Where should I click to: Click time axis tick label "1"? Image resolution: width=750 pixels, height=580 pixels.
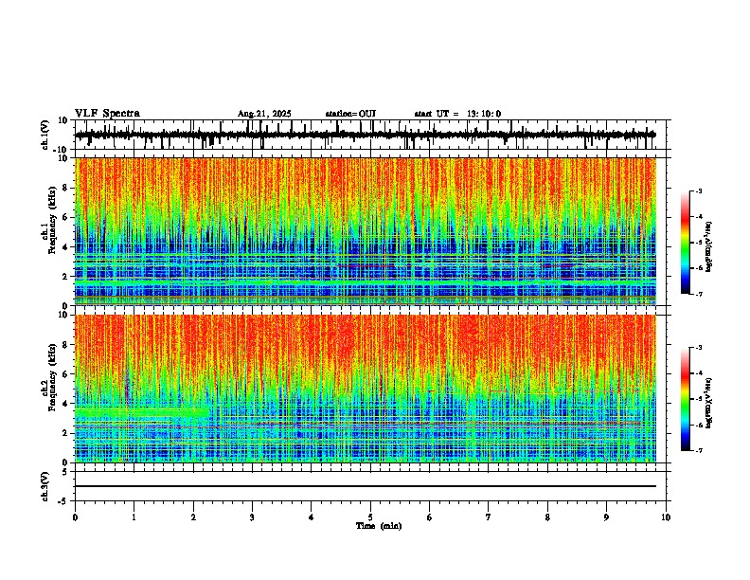tap(134, 517)
